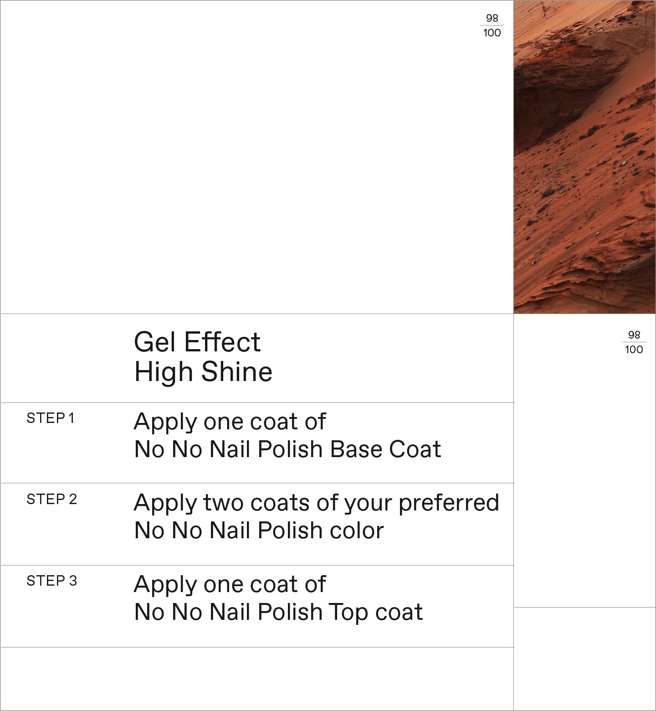The height and width of the screenshot is (711, 656).
Task: Click the 98/100 counter left of the photo
Action: click(492, 26)
